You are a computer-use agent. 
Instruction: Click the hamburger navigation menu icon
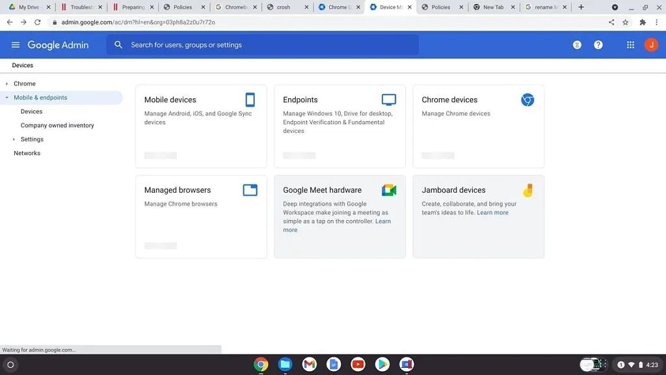[x=15, y=44]
